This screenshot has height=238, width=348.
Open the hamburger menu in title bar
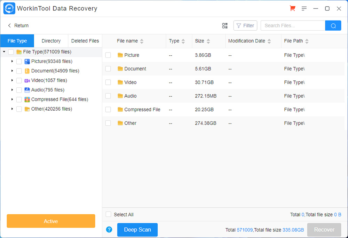click(304, 8)
